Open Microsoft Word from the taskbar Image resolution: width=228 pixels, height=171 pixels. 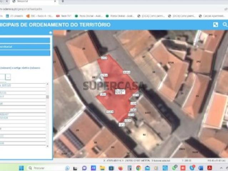point(201,168)
